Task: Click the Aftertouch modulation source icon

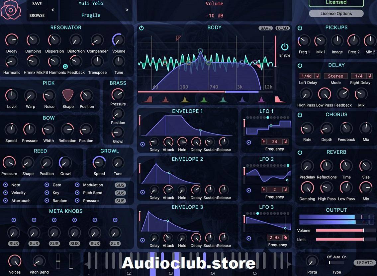Action: coord(5,200)
